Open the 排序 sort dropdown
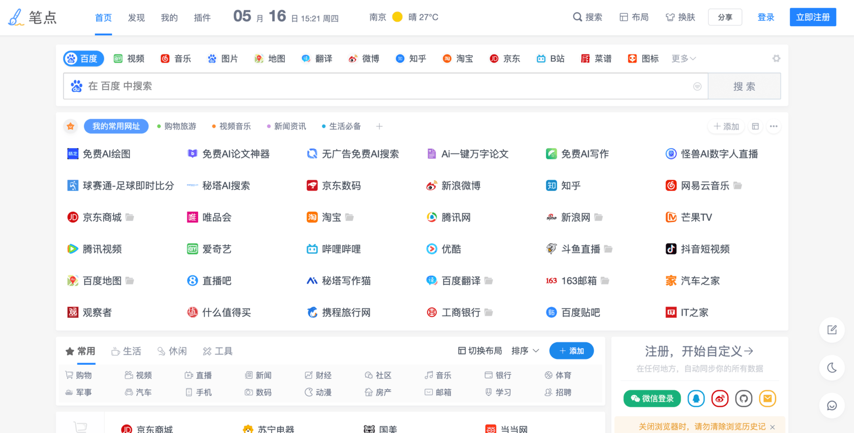 525,351
